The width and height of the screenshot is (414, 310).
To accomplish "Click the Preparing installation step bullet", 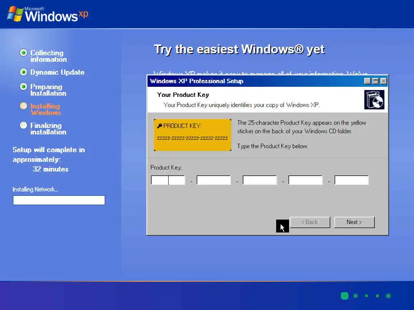I will coord(23,86).
